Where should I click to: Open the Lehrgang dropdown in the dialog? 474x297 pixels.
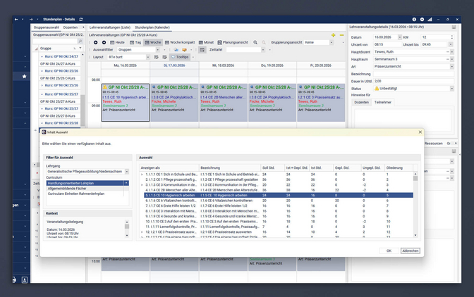[128, 171]
